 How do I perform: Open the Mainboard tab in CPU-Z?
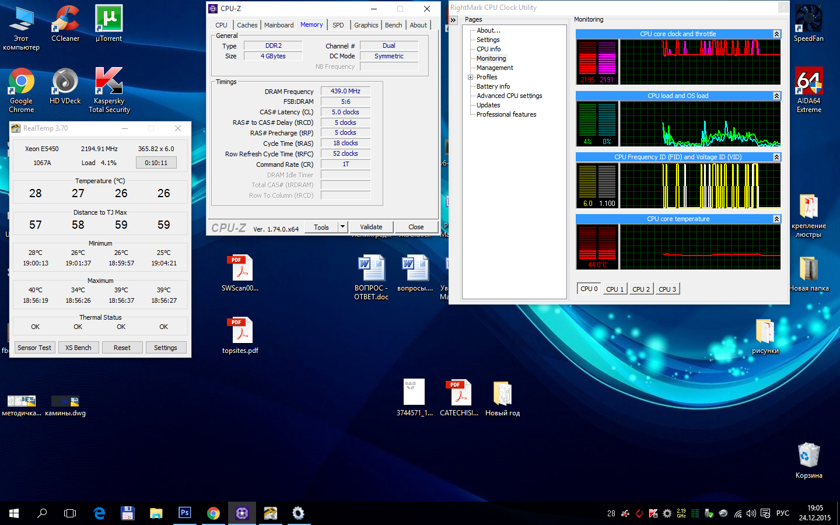pos(279,25)
